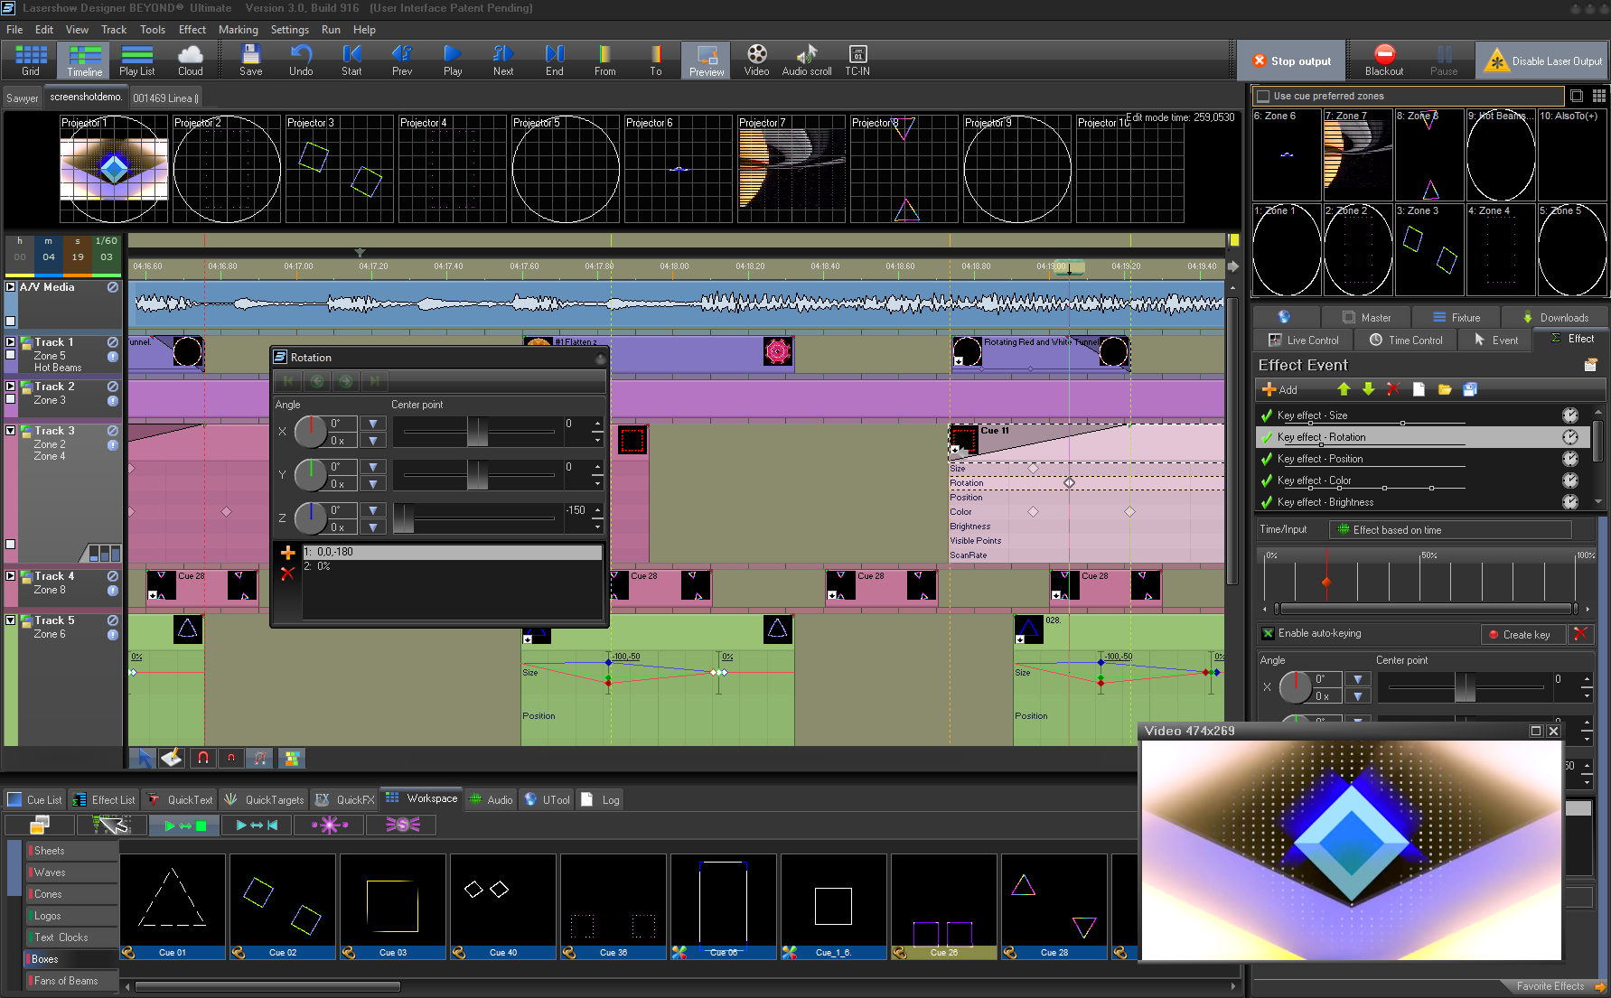Open TC-IN timecode input
This screenshot has height=998, width=1611.
pos(857,61)
